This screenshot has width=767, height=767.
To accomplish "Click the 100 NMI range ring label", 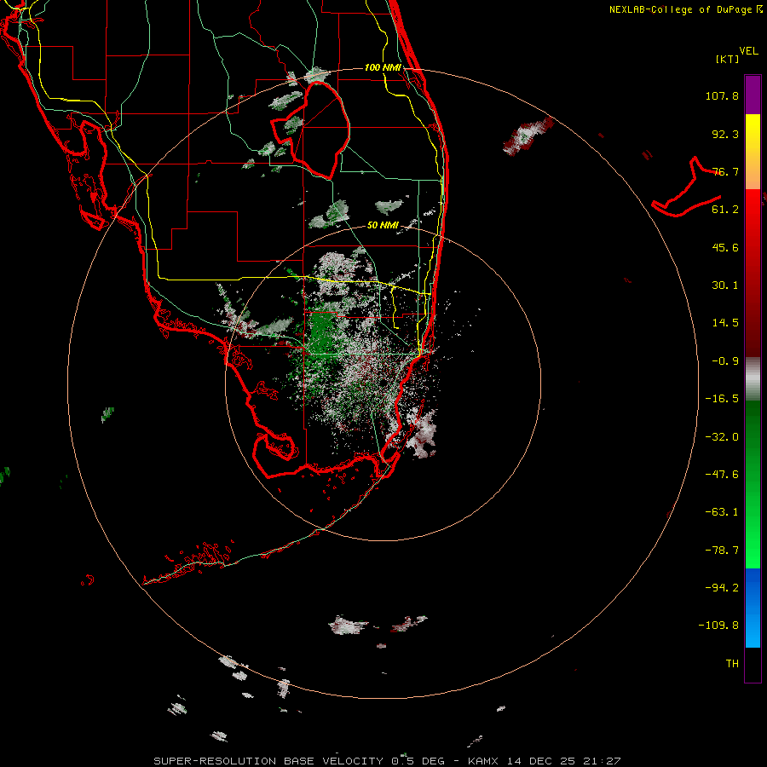I will point(383,67).
